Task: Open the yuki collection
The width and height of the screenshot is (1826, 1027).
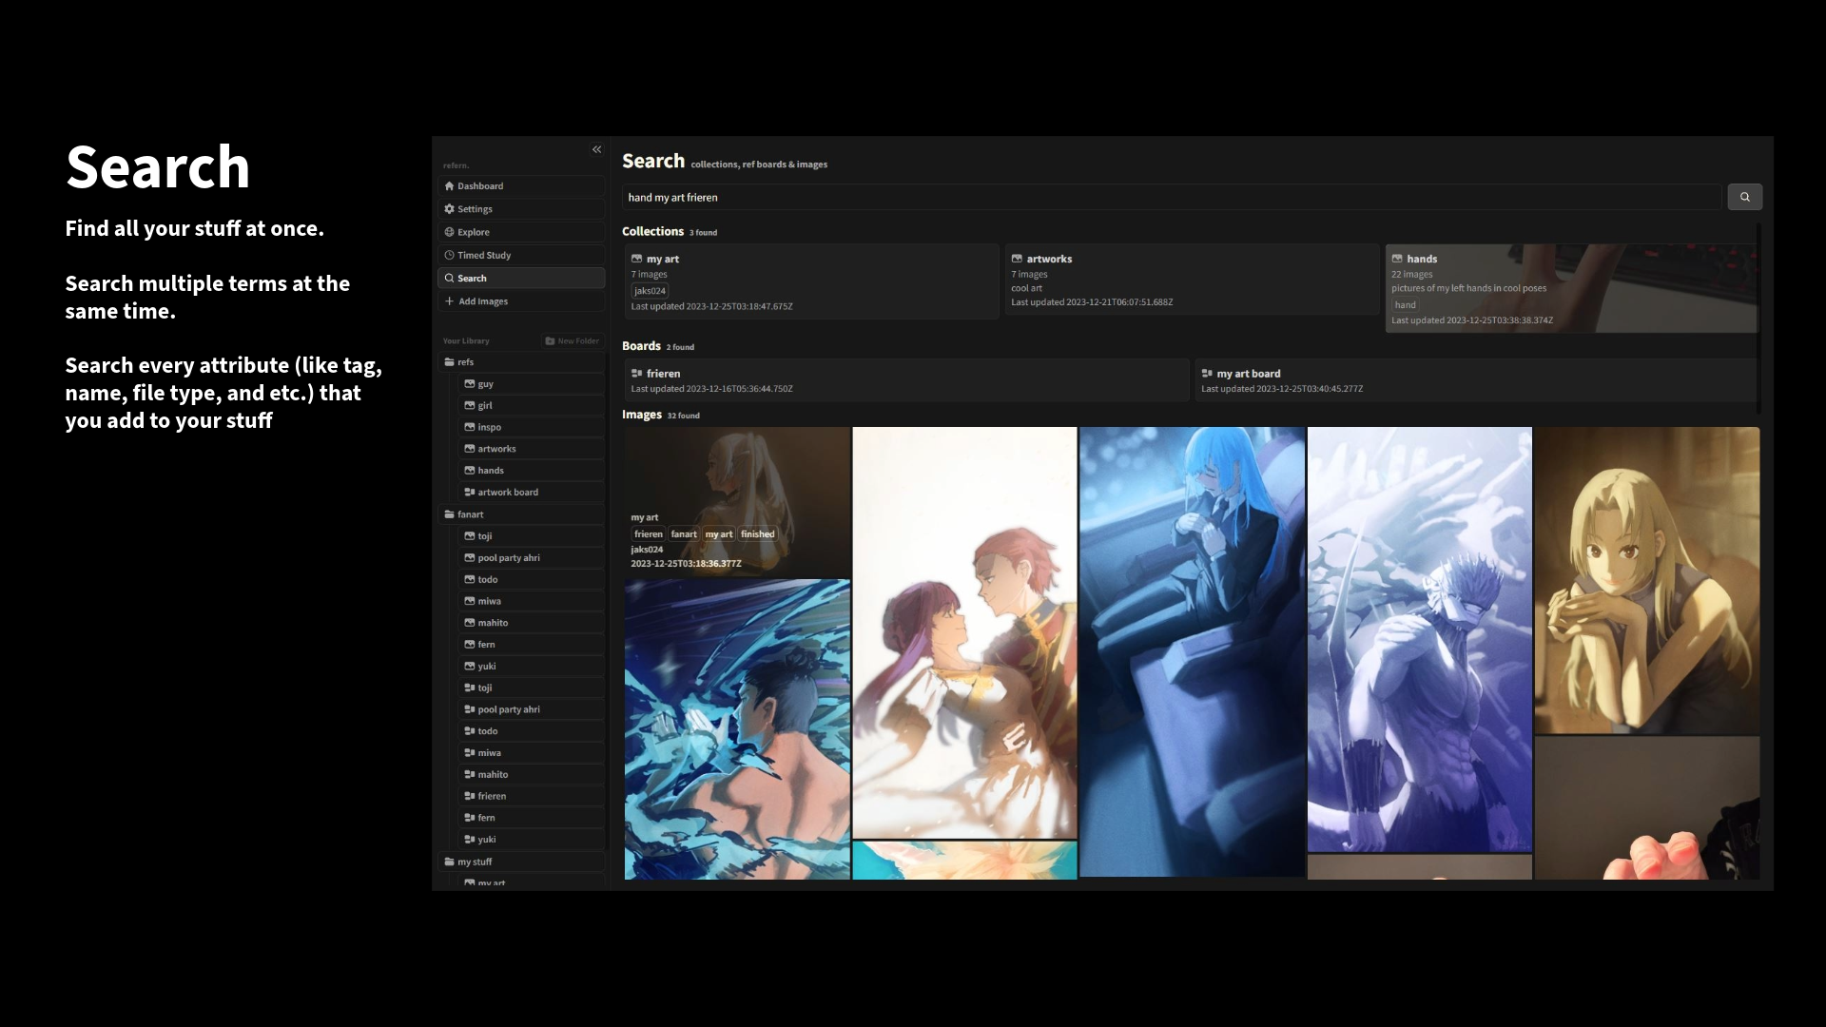Action: click(533, 667)
